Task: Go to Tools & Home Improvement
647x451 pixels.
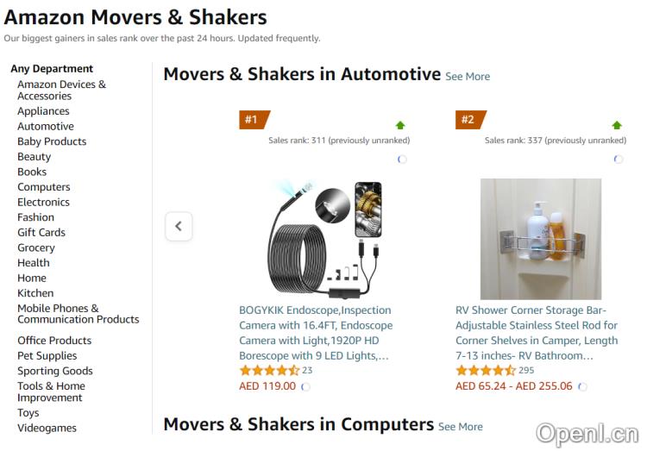Action: [x=51, y=391]
